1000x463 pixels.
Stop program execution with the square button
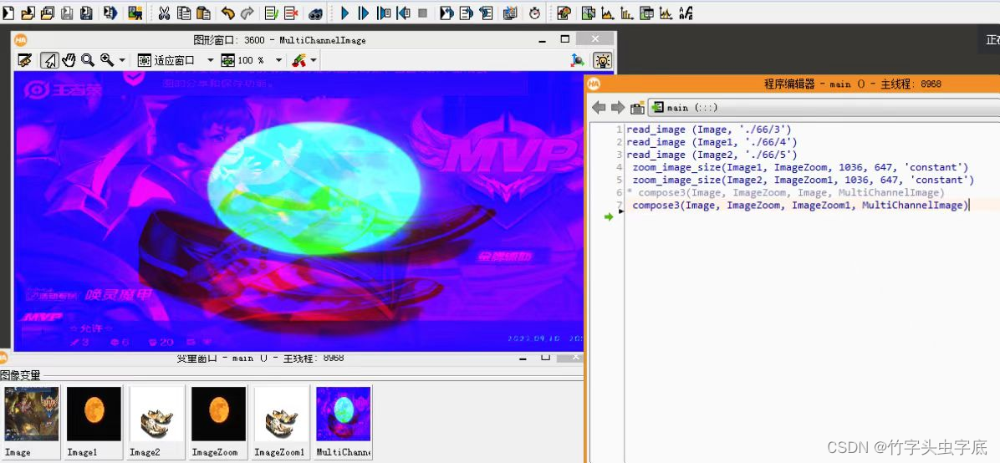tap(423, 13)
